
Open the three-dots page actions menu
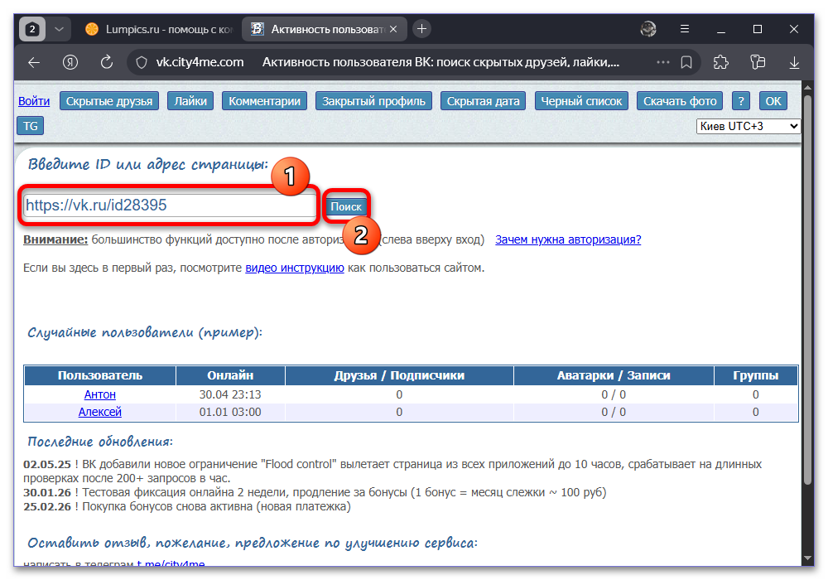pyautogui.click(x=662, y=62)
